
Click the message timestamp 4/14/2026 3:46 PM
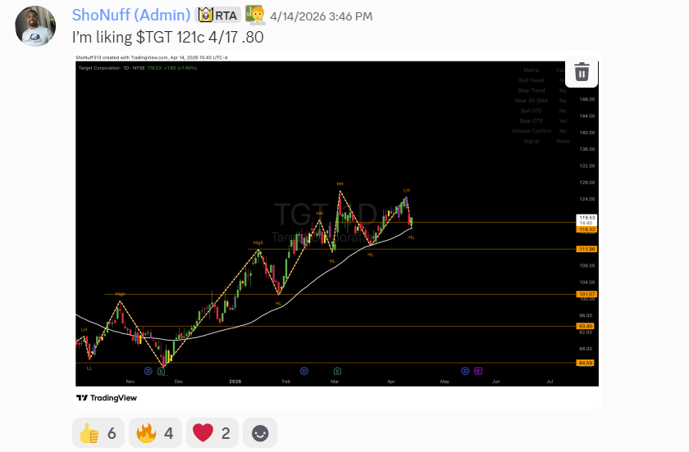[322, 16]
